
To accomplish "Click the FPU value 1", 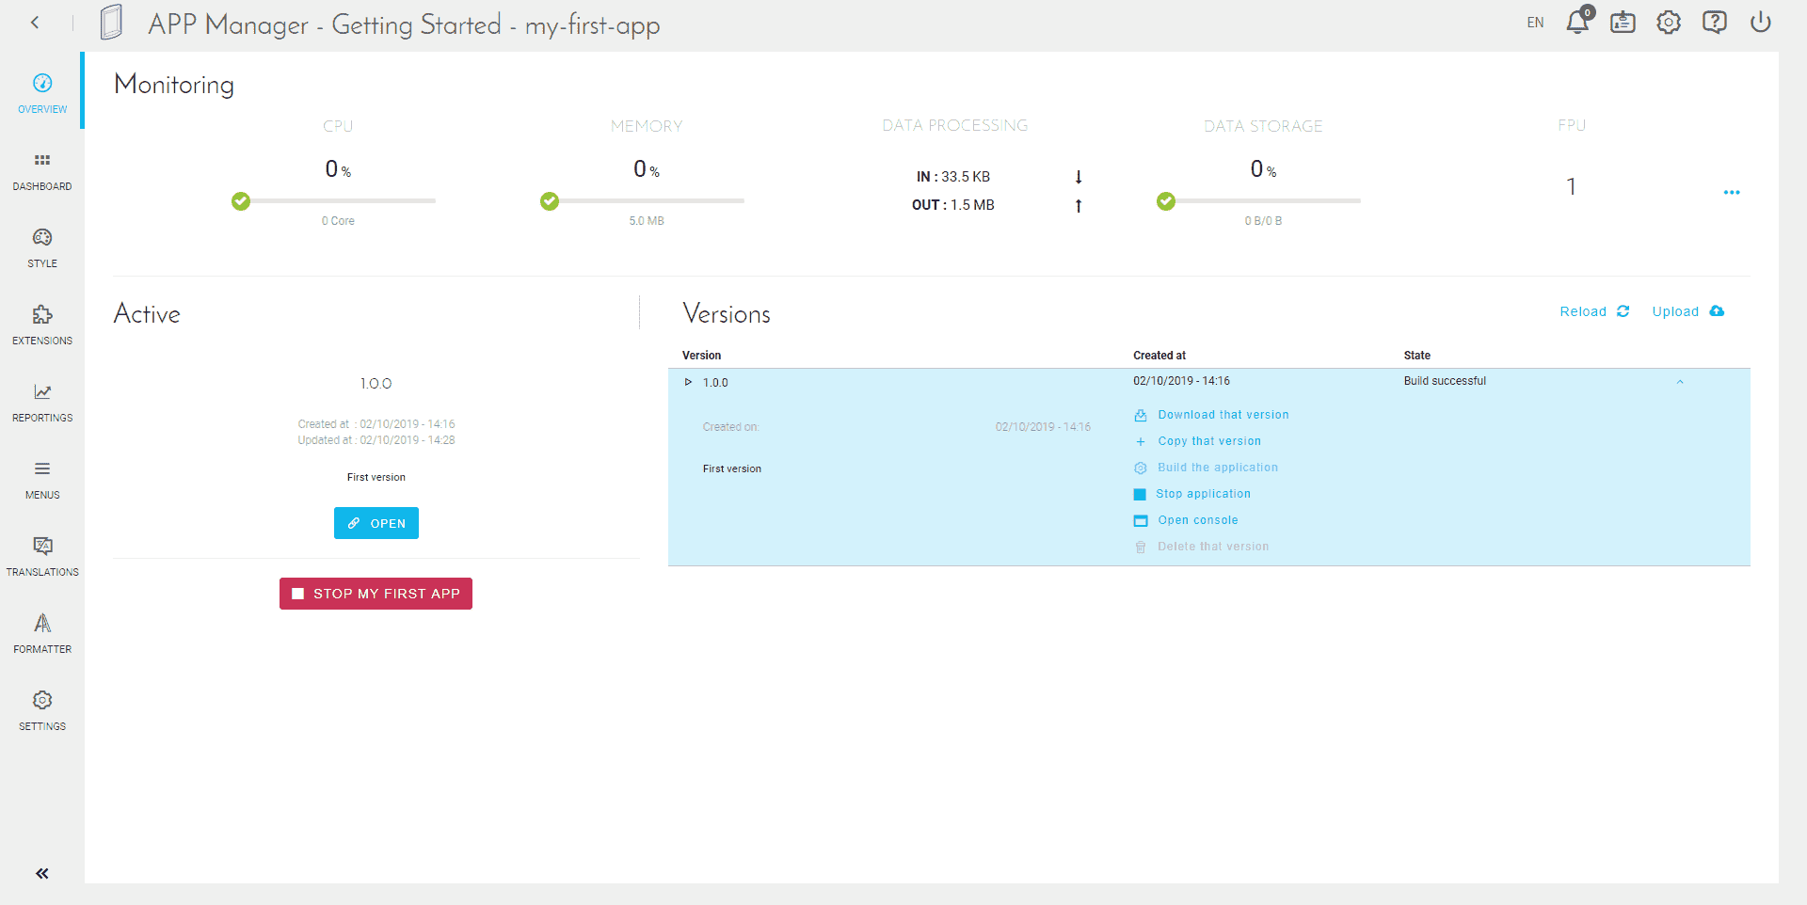I will (x=1571, y=186).
